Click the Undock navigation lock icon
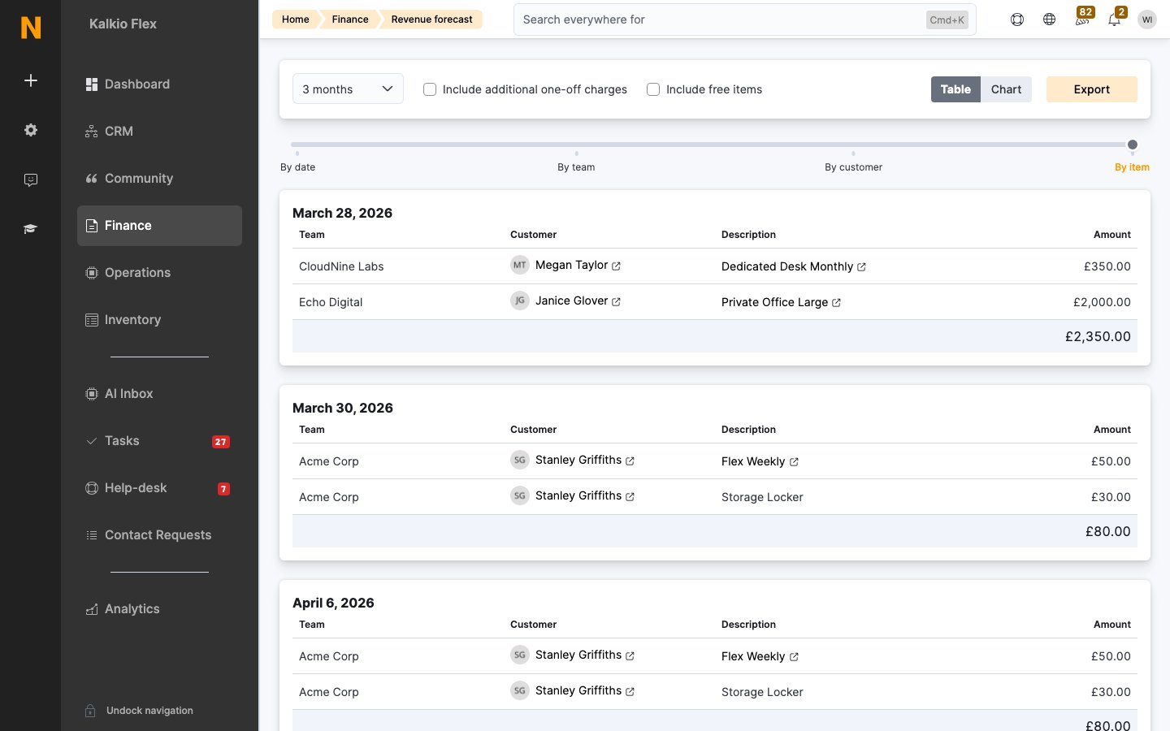This screenshot has width=1170, height=731. coord(91,711)
